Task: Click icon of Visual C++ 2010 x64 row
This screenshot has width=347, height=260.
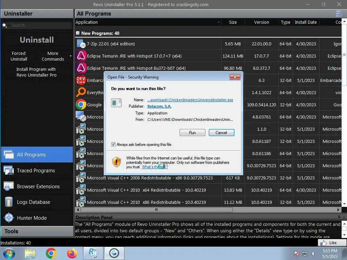Action: [x=81, y=190]
